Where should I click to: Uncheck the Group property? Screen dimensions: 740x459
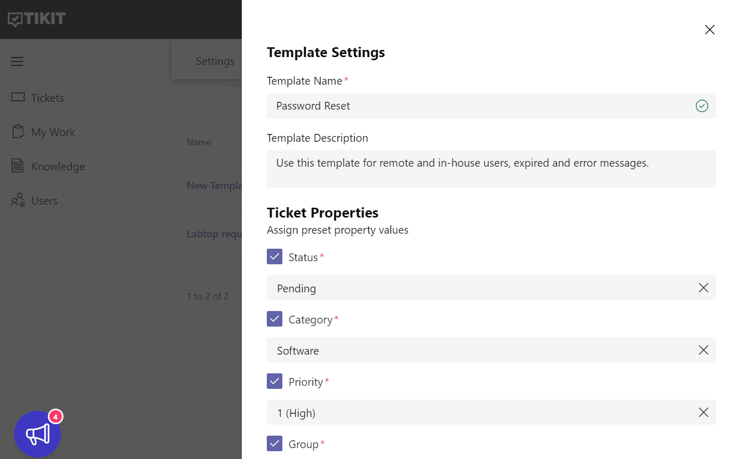[275, 443]
